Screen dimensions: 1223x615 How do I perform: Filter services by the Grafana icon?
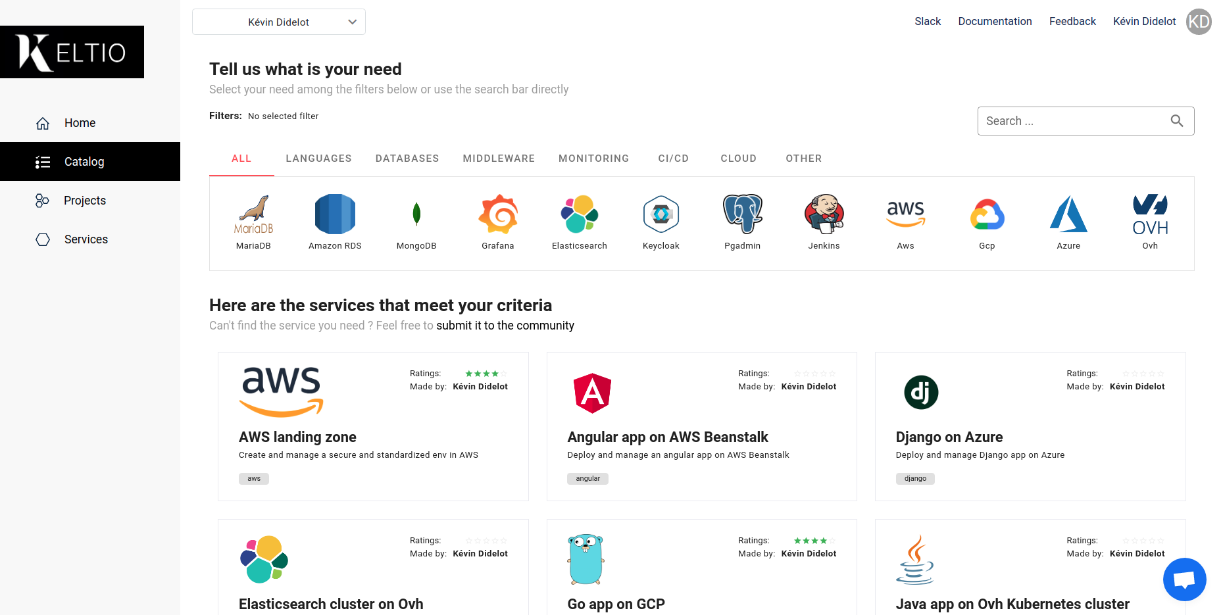pyautogui.click(x=498, y=214)
